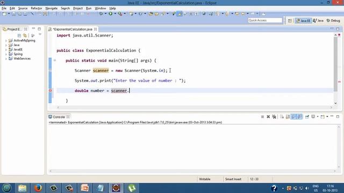Open the Window menu
Image resolution: width=344 pixels, height=193 pixels.
point(101,9)
